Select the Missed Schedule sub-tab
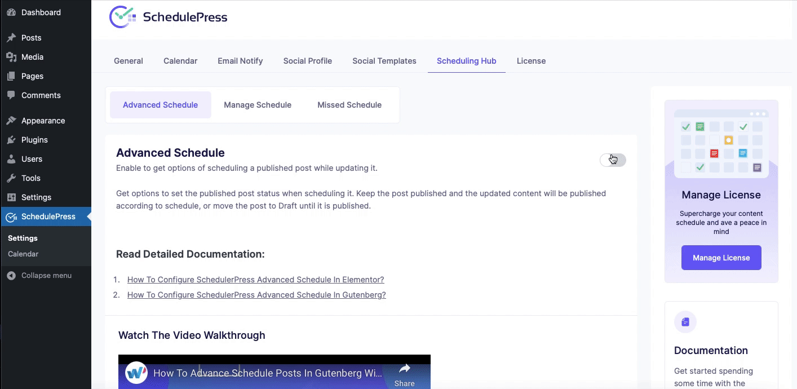 tap(349, 105)
